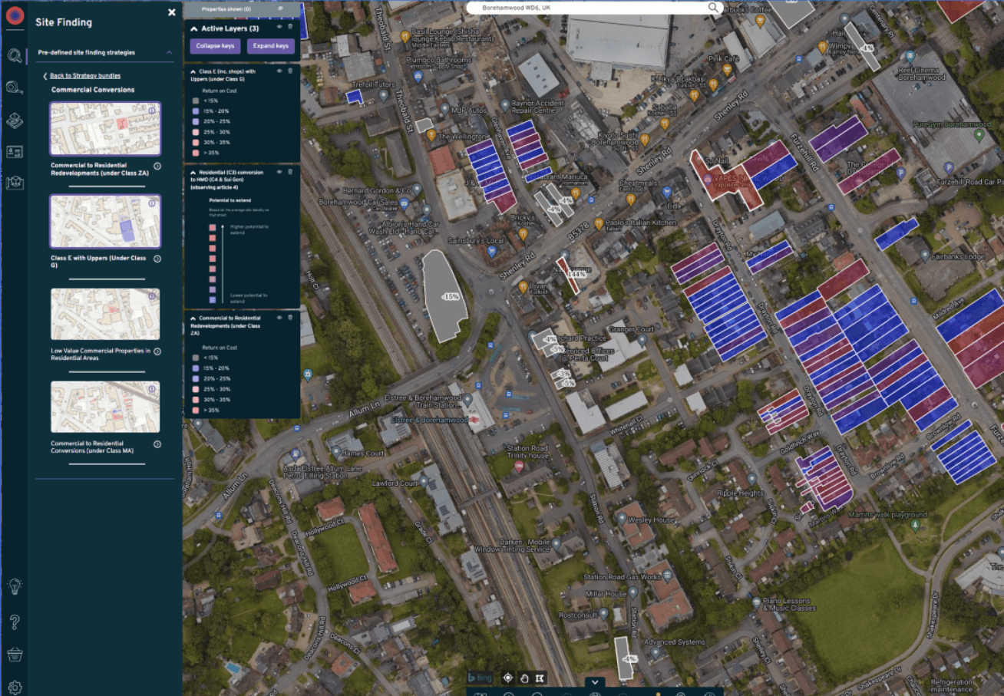Click the Elstree & Borehamwood Train Station marker
The image size is (1004, 696).
point(467,400)
